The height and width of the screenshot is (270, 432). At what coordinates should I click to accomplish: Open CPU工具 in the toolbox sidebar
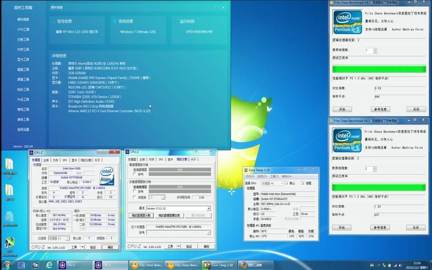tap(23, 30)
